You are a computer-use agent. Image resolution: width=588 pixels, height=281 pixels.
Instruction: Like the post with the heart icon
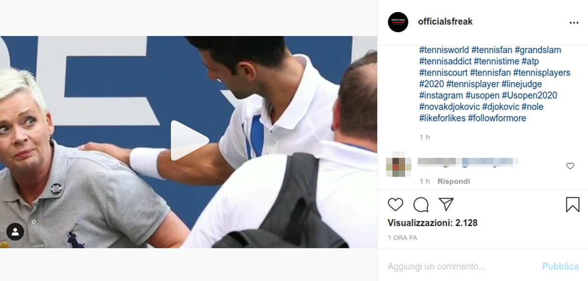396,205
